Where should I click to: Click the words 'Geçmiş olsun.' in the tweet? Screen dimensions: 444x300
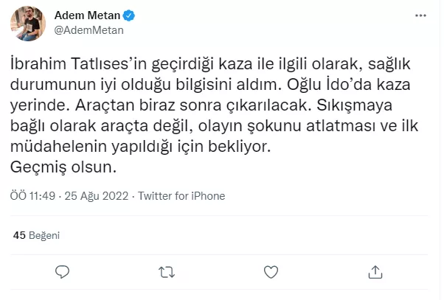(65, 167)
